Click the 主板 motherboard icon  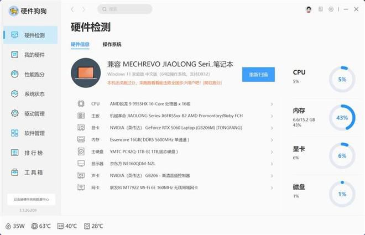coord(81,116)
